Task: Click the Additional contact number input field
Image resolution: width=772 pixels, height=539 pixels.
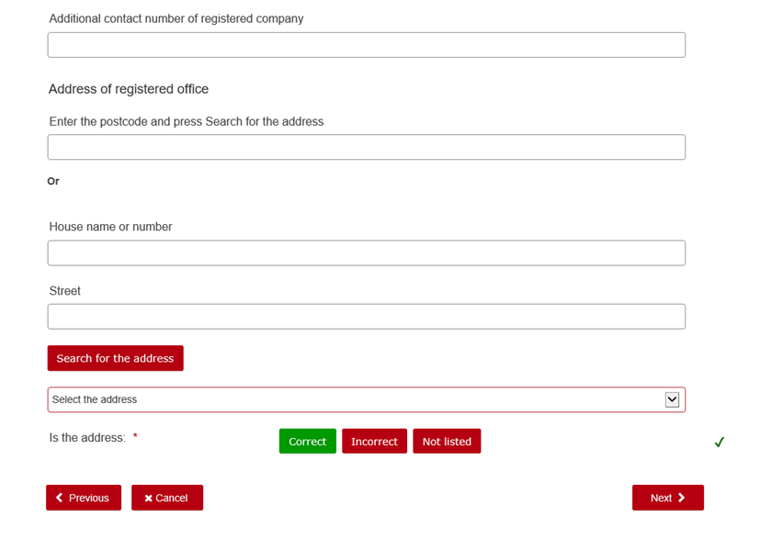Action: point(367,45)
